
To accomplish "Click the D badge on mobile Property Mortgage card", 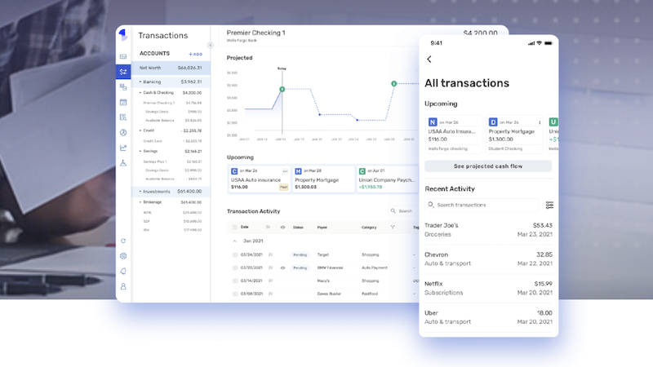I will pos(493,122).
